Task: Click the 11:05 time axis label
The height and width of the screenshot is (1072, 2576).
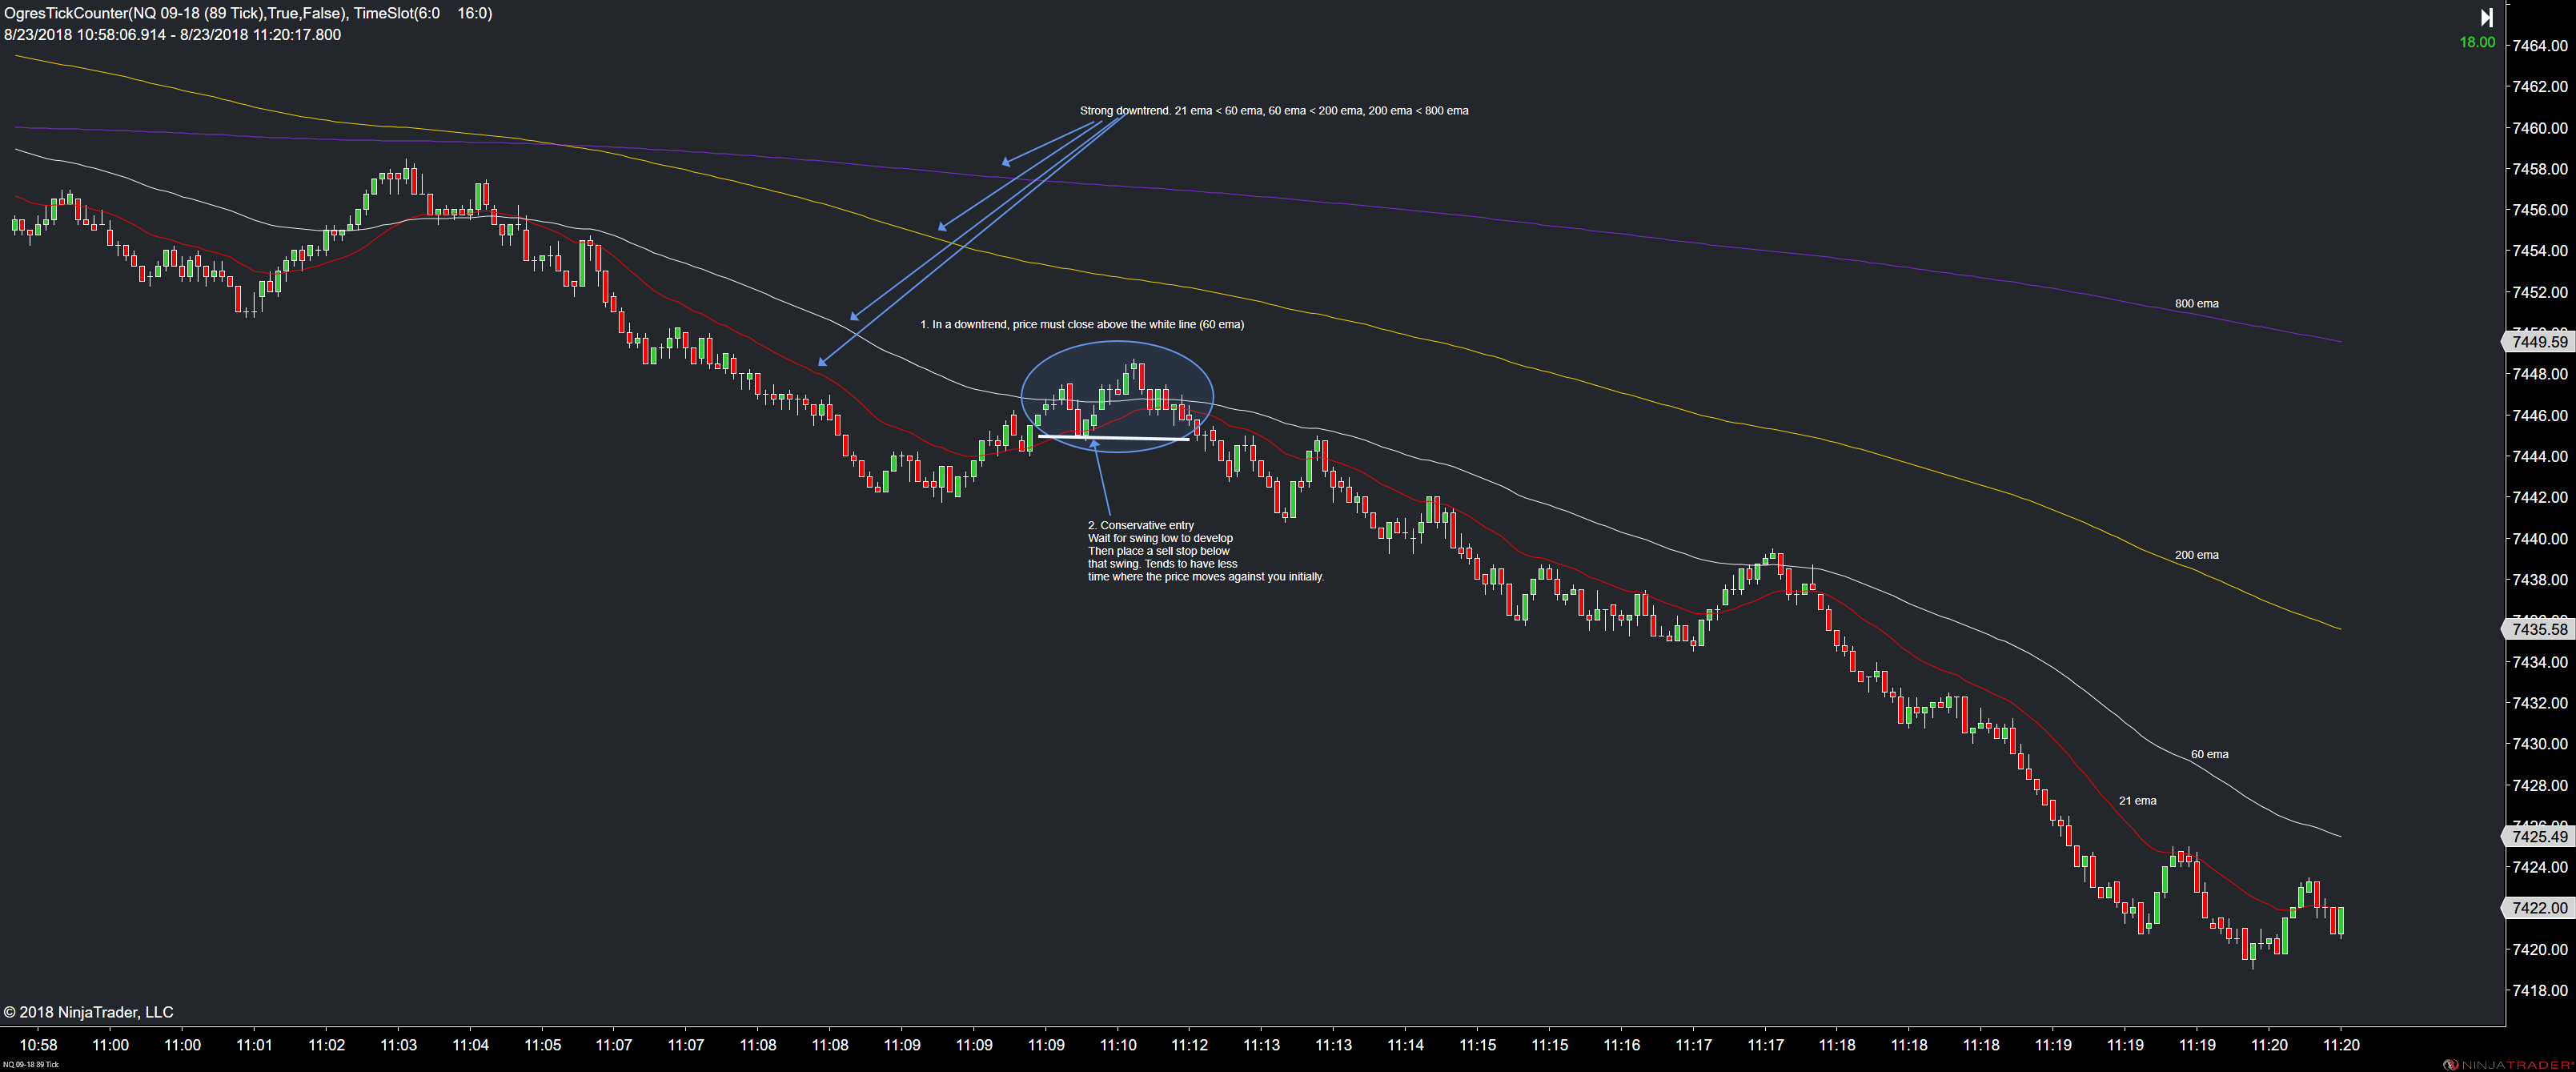Action: [x=542, y=1045]
